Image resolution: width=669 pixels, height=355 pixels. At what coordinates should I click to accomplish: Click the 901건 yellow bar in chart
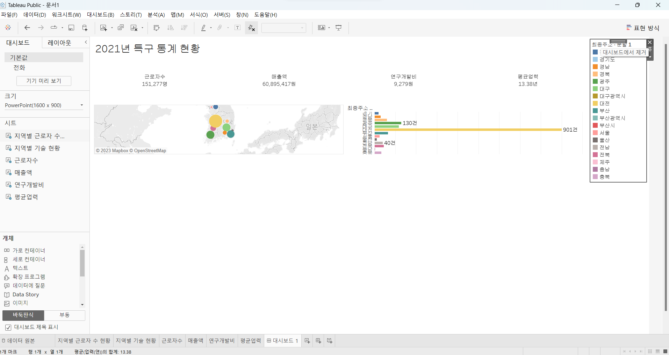468,130
